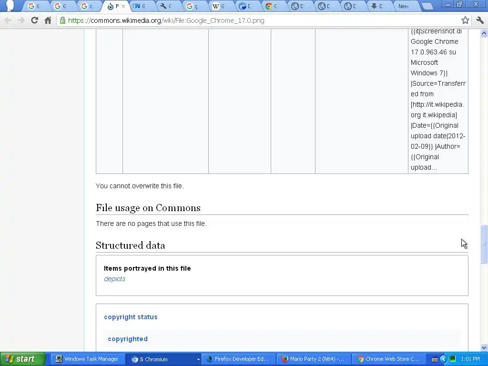The width and height of the screenshot is (488, 366).
Task: Bookmark this page with the star
Action: 465,20
